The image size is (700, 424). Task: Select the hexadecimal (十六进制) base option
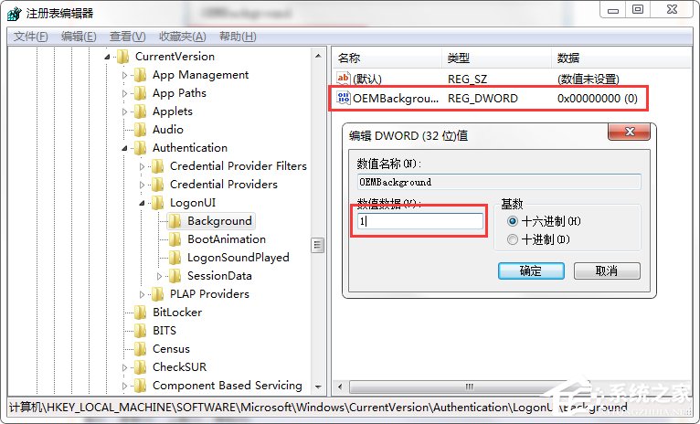tap(513, 221)
